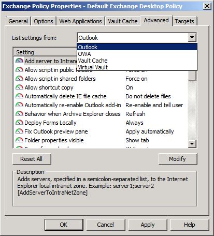Screen dimensions: 214x236
Task: Click gauge icon beside Allow script in public folders
Action: click(x=19, y=70)
